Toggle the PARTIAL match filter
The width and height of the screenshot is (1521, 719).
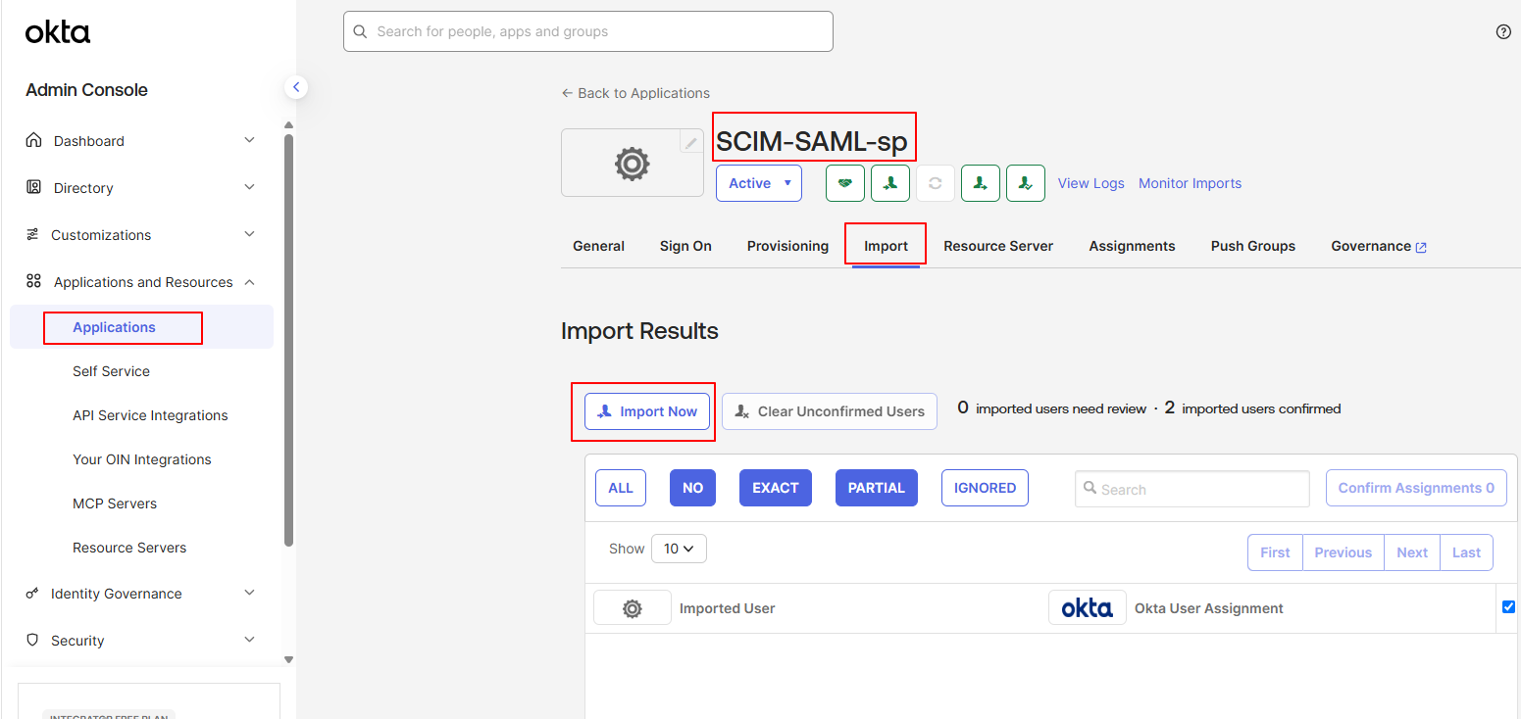coord(877,488)
